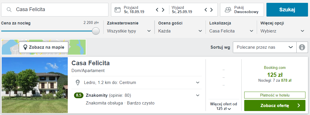Go to next arrival date
The width and height of the screenshot is (310, 115).
[163, 10]
